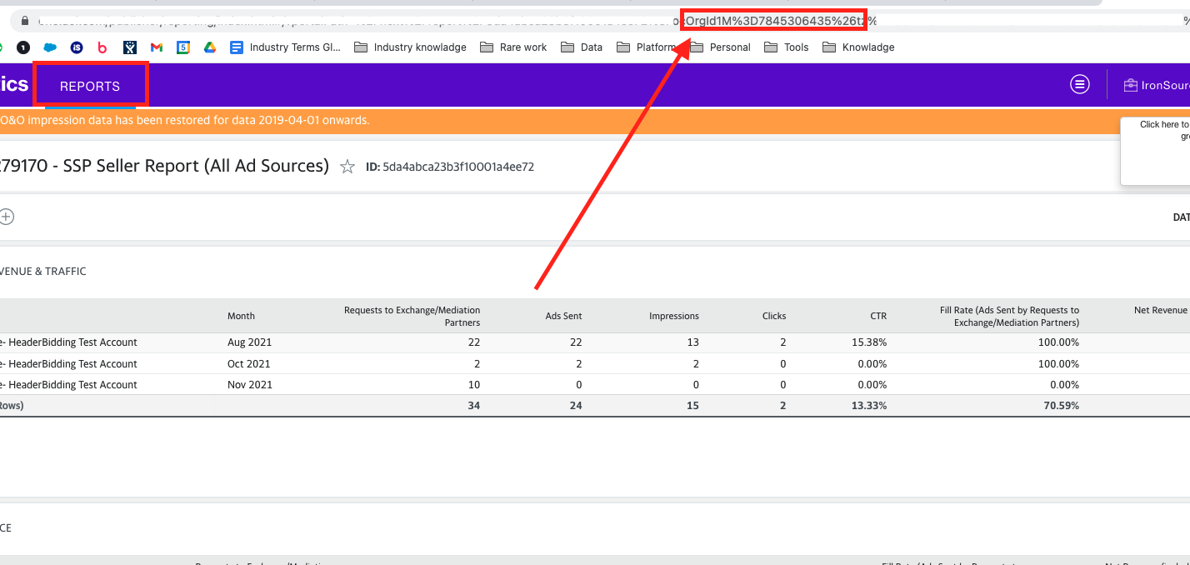Image resolution: width=1190 pixels, height=565 pixels.
Task: Click the 'Click here to' link in the tooltip
Action: (1163, 124)
